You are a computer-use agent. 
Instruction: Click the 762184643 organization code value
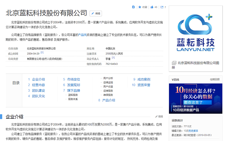(111, 64)
